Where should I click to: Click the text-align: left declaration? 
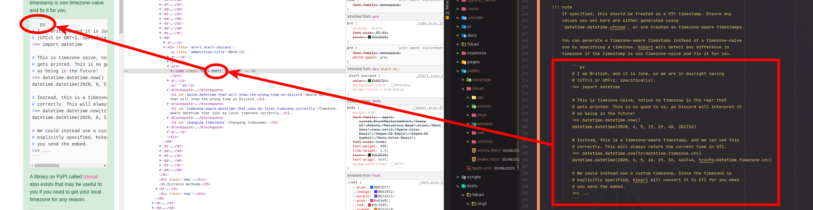click(x=370, y=160)
